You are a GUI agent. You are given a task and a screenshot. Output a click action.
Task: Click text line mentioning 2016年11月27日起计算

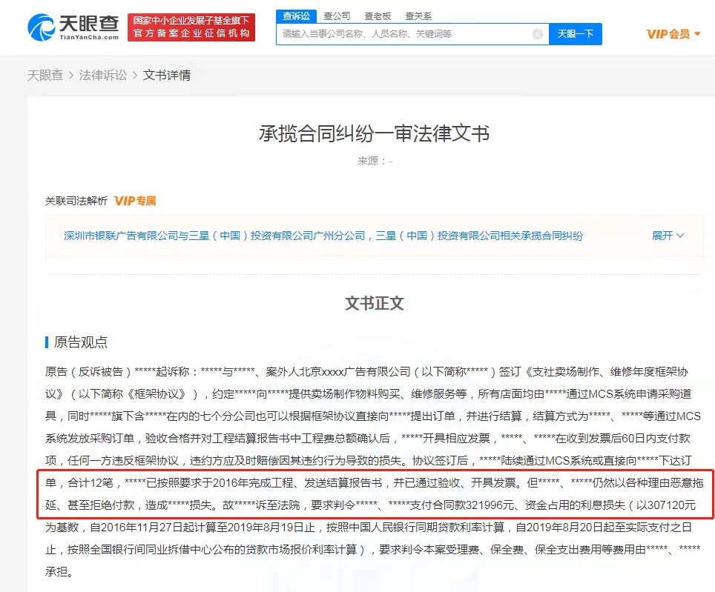pos(369,528)
